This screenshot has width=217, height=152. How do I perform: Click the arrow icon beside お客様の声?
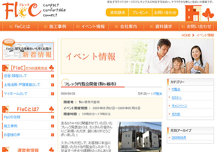point(53,135)
